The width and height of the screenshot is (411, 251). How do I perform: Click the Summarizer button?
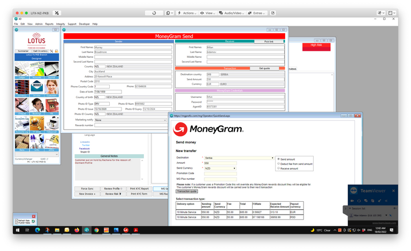(x=24, y=51)
